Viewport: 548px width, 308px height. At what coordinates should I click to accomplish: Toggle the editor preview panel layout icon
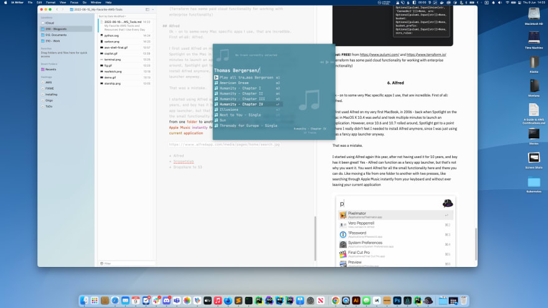[x=147, y=9]
